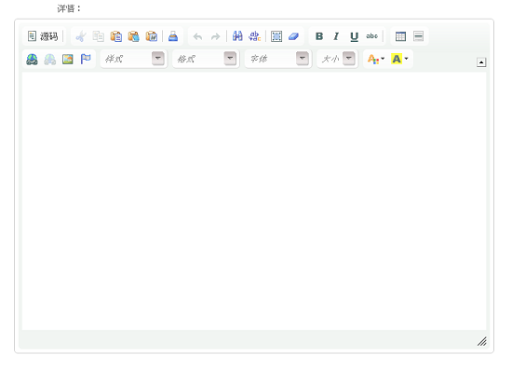Click the Select All icon
Image resolution: width=512 pixels, height=369 pixels.
coord(276,36)
